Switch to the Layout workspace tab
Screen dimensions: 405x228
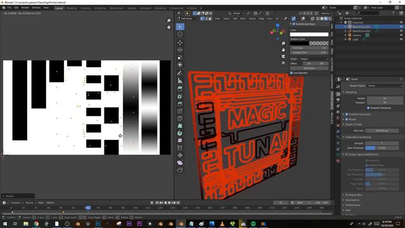[x=59, y=8]
